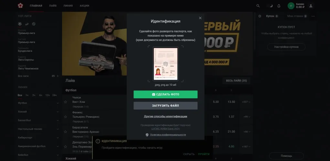330x161 pixels.
Task: Click the passport sample thumbnail
Action: (x=165, y=64)
